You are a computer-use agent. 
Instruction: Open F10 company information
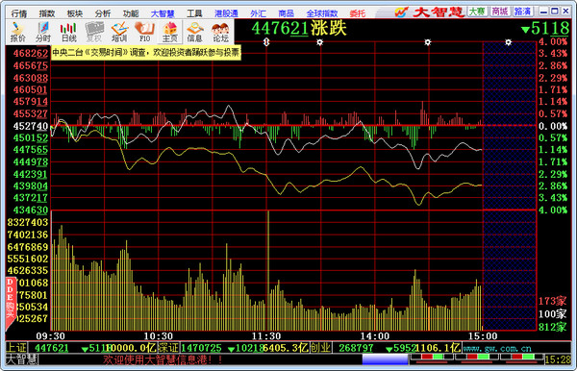tap(144, 32)
